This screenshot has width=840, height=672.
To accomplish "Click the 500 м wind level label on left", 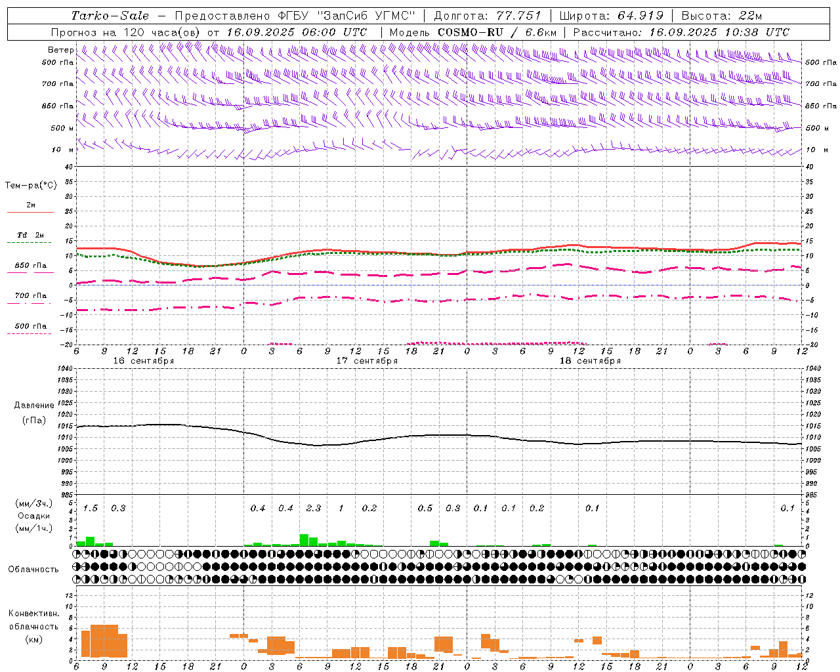I will (x=62, y=129).
